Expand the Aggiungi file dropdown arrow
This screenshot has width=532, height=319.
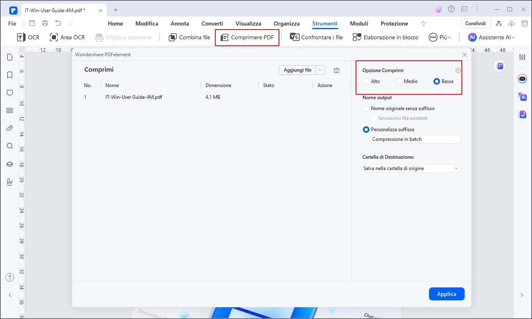click(320, 70)
